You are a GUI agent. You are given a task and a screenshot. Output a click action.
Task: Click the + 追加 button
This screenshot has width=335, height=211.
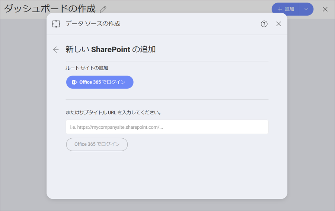pos(285,9)
